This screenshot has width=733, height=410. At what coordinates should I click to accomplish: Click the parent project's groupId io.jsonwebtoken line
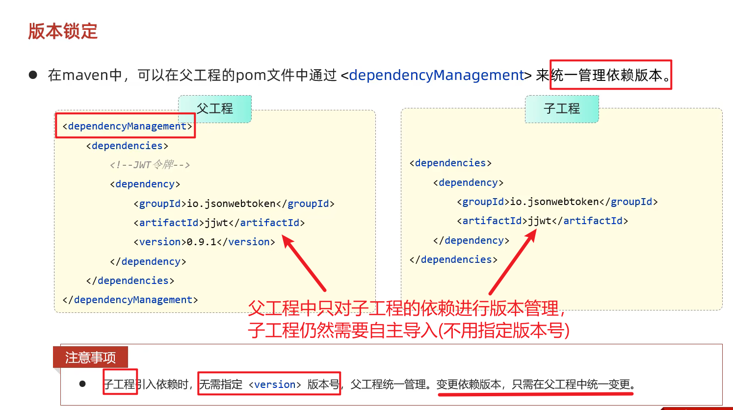click(234, 204)
